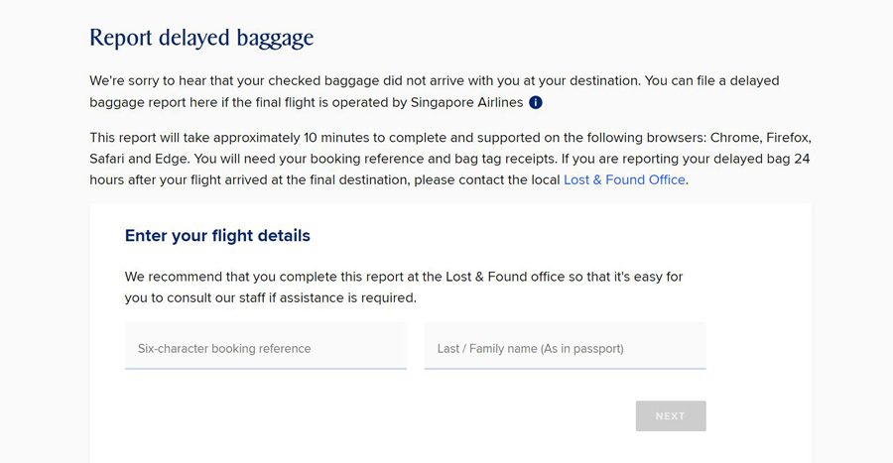Click the 'booking reference and bag tag receipts' text
The width and height of the screenshot is (893, 463).
point(433,159)
